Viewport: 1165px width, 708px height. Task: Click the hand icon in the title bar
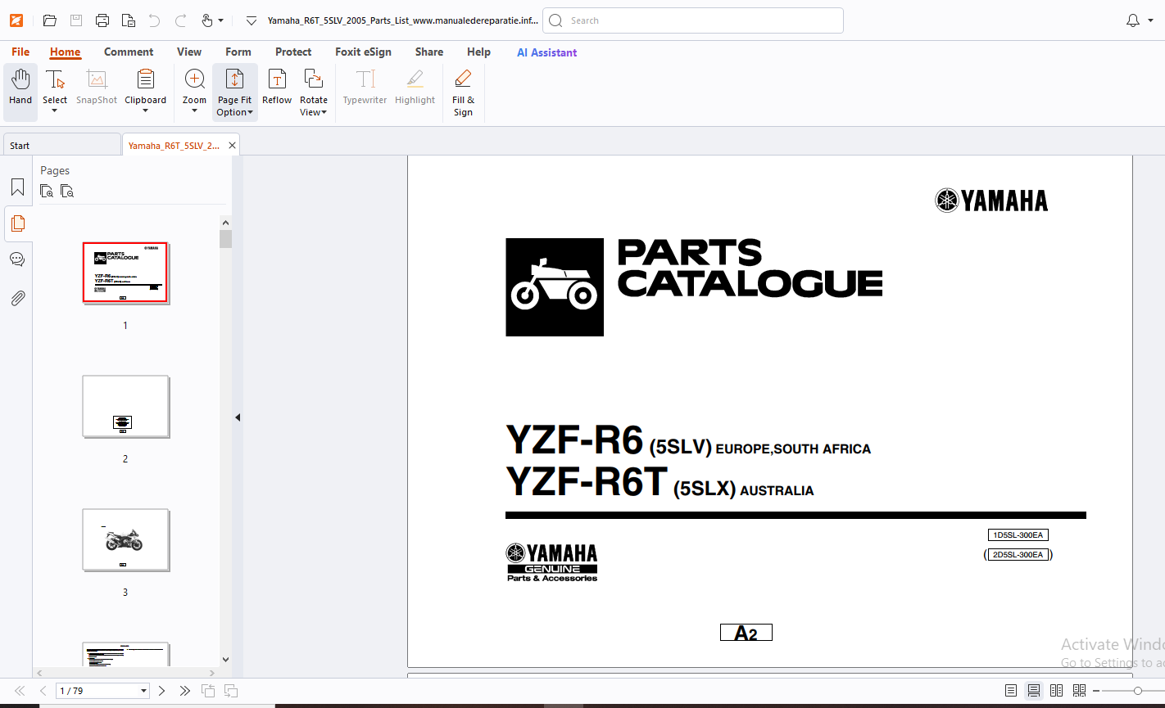207,20
